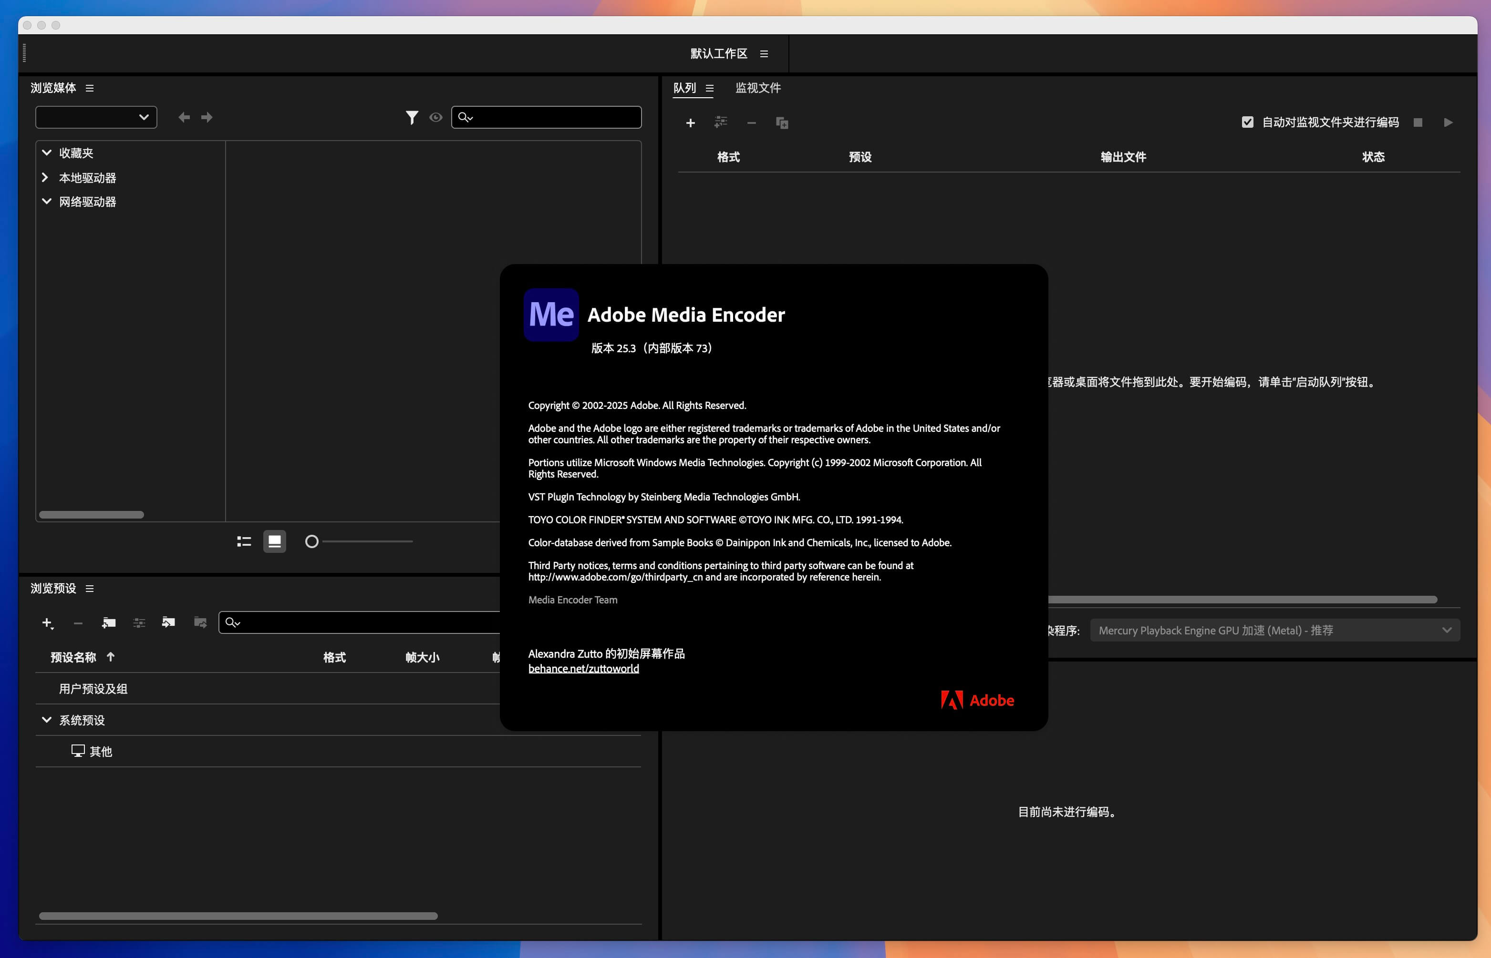The height and width of the screenshot is (958, 1491).
Task: Click the Start Queue play button
Action: click(x=1448, y=122)
